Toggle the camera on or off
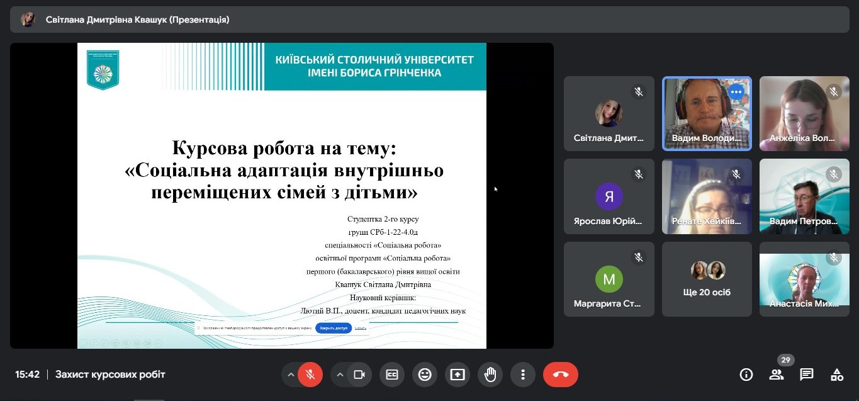This screenshot has height=401, width=859. click(x=359, y=375)
